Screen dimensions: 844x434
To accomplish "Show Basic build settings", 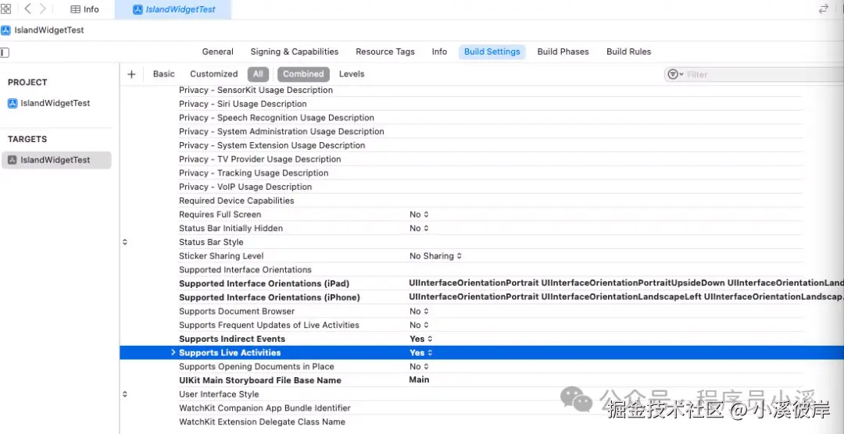I will tap(163, 73).
